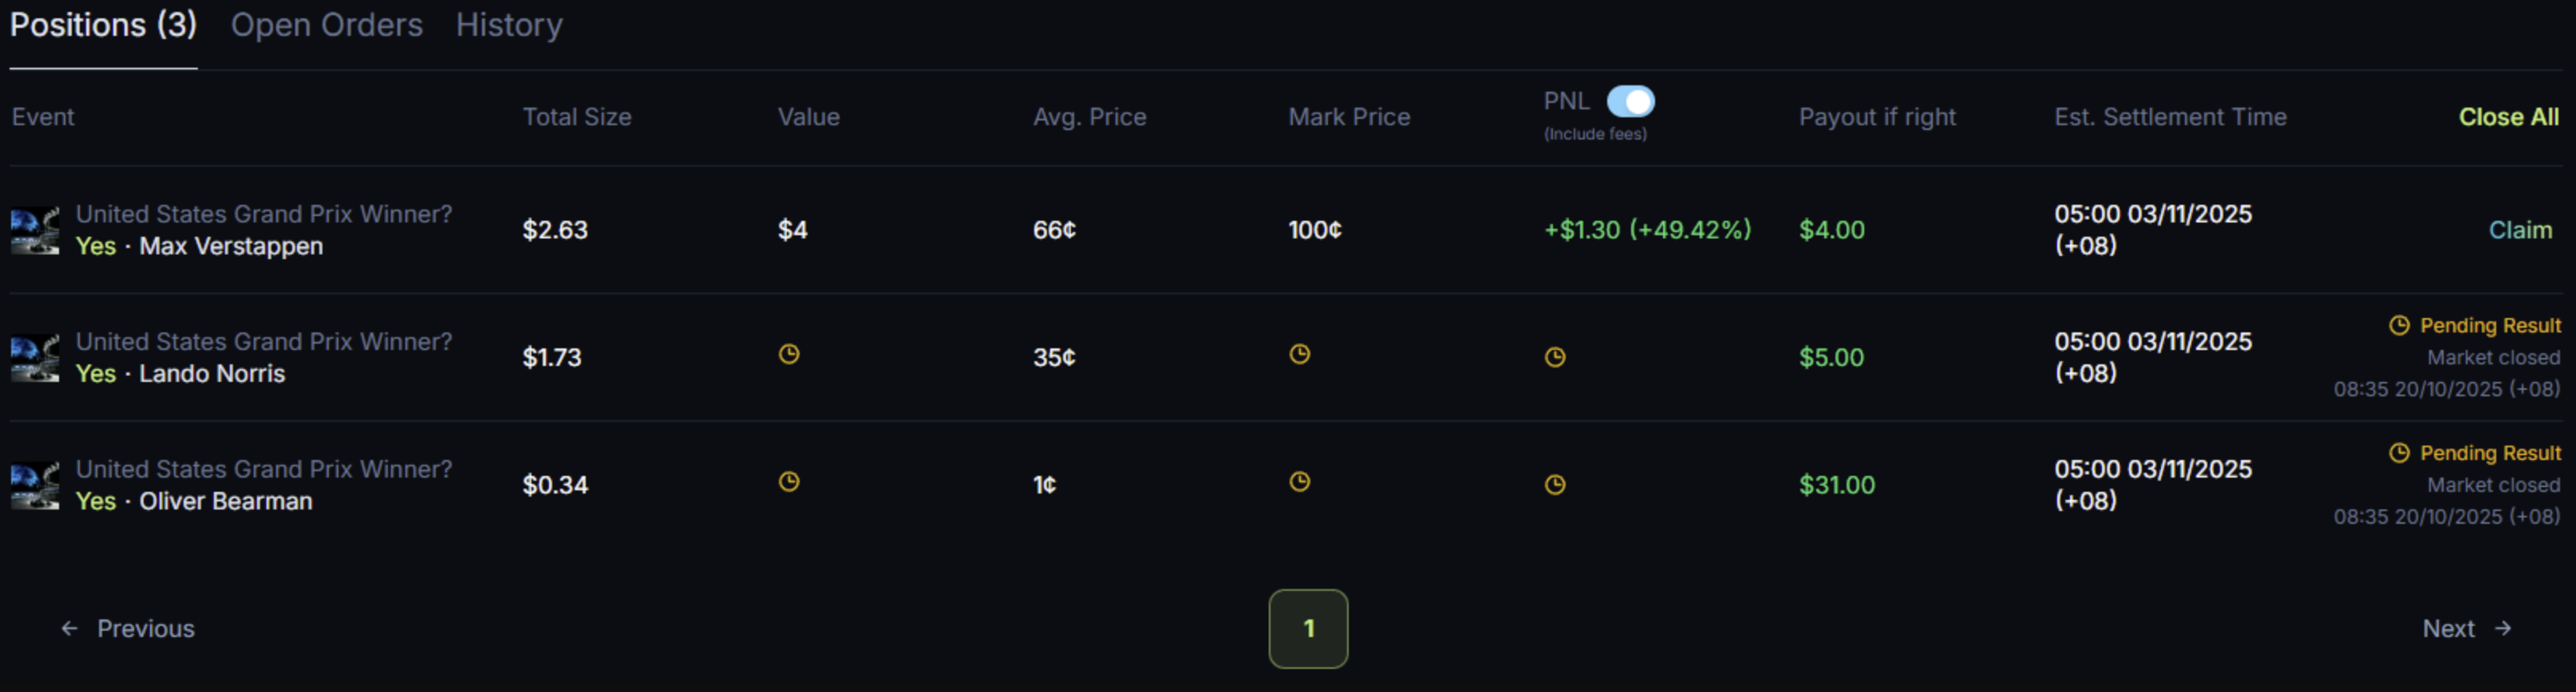Click the Oliver Bearman event thumbnail image

[x=35, y=486]
